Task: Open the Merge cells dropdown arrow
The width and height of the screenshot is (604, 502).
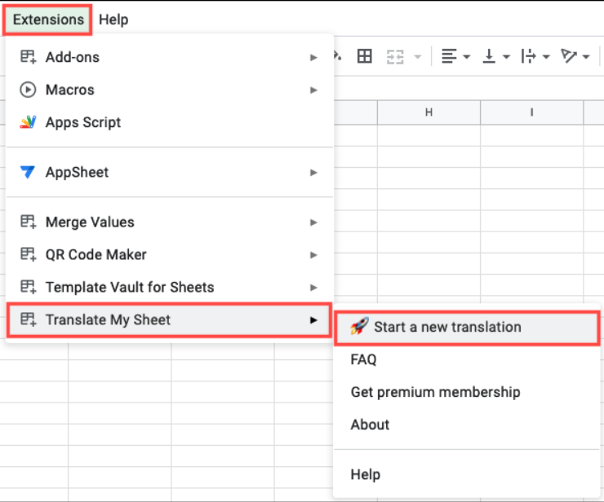Action: point(418,57)
